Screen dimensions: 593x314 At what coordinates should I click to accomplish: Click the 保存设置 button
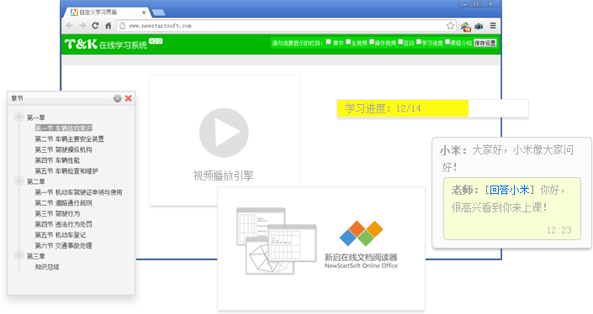(x=485, y=43)
